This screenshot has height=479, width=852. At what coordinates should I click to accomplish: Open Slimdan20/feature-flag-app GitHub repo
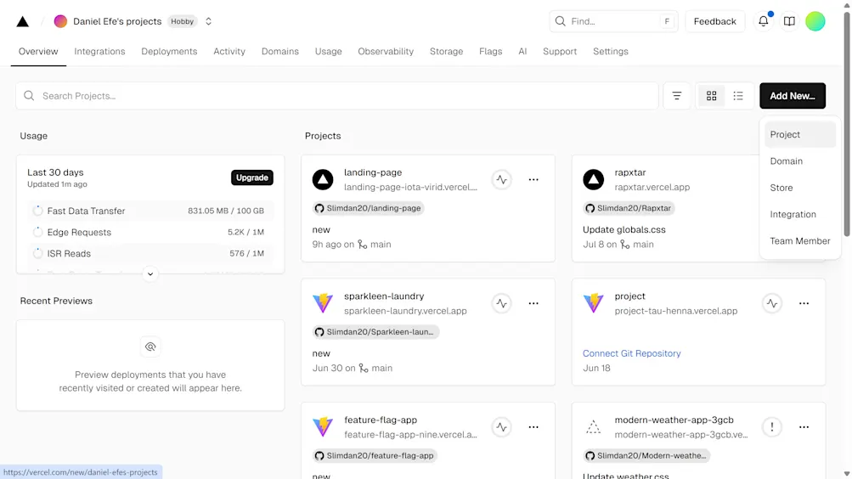pyautogui.click(x=375, y=456)
